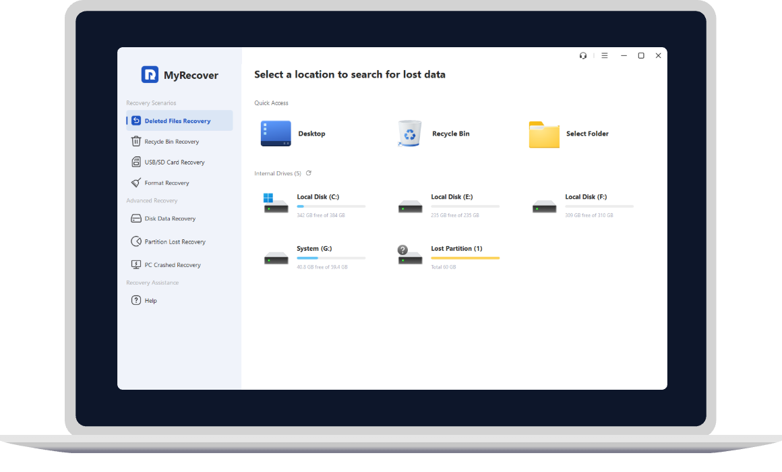This screenshot has width=782, height=472.
Task: Switch to Recycle Bin Recovery
Action: pyautogui.click(x=171, y=142)
